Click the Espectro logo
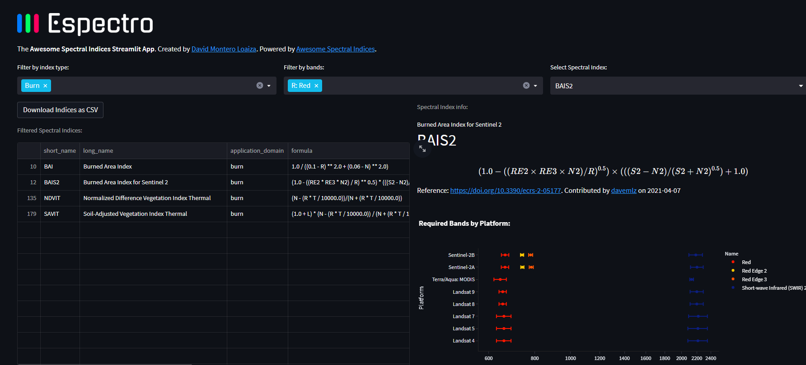 tap(85, 23)
